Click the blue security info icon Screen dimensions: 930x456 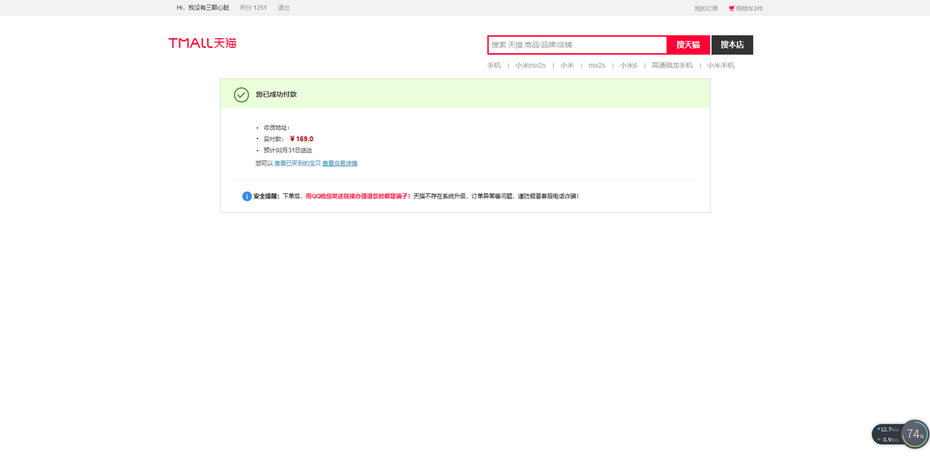[247, 196]
